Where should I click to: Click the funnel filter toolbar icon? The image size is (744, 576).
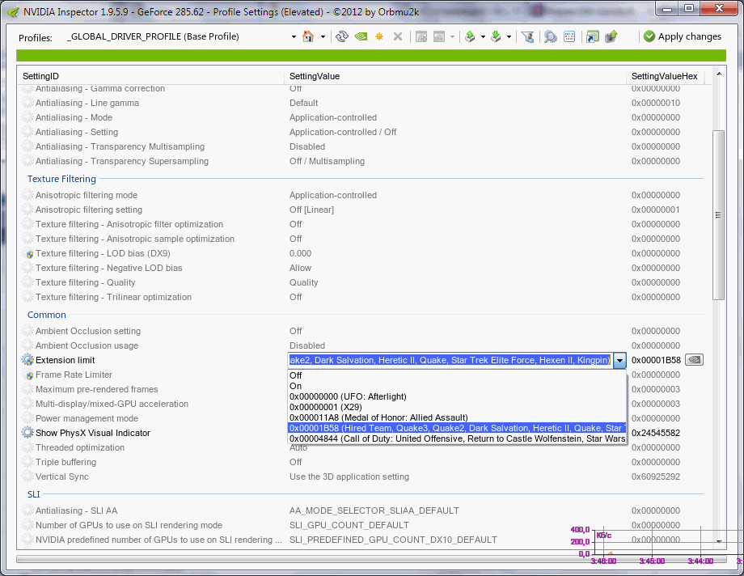(527, 36)
